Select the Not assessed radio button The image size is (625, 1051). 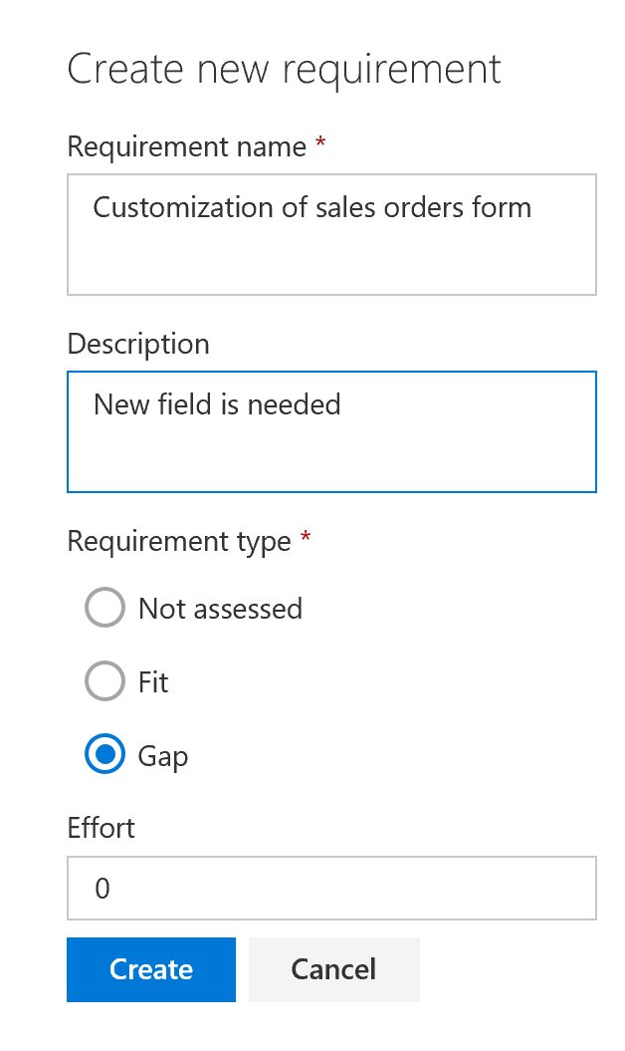point(104,609)
